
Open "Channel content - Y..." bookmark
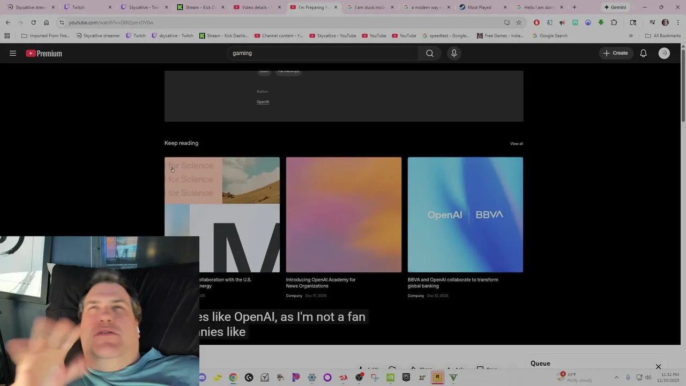click(279, 36)
